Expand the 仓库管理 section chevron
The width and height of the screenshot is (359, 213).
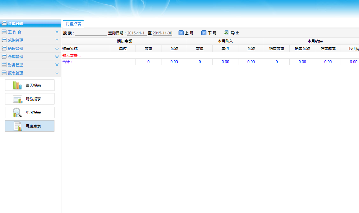click(57, 57)
